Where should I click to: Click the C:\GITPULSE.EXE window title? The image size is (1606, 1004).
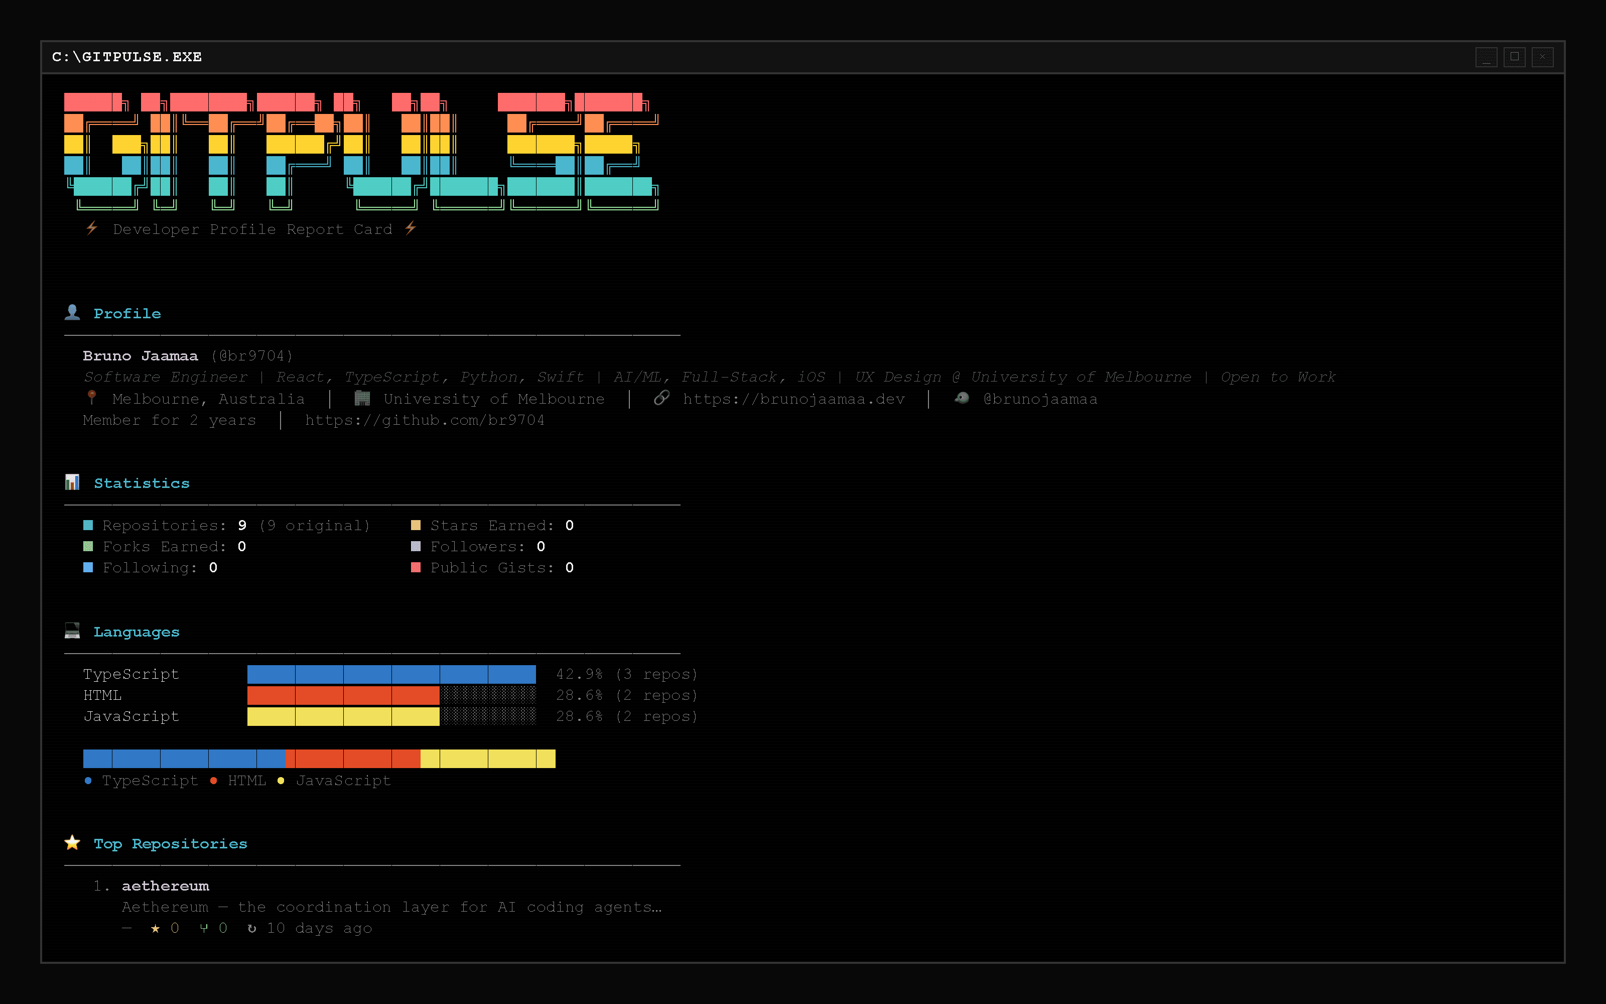click(x=127, y=57)
